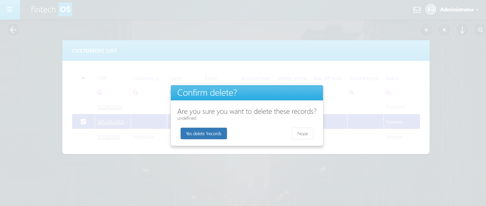The width and height of the screenshot is (486, 206).
Task: Open customer record 125487935 link
Action: [108, 136]
